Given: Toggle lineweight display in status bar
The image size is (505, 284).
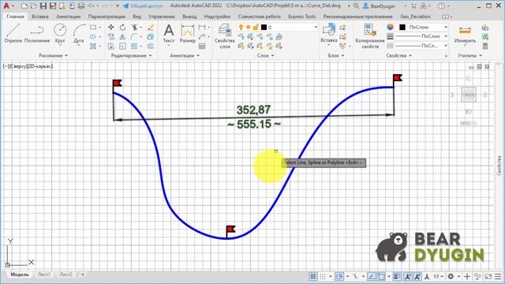Looking at the screenshot, I should coord(397,276).
